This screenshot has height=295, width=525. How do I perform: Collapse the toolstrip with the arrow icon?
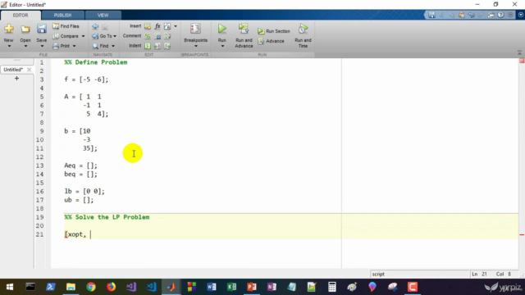point(519,52)
